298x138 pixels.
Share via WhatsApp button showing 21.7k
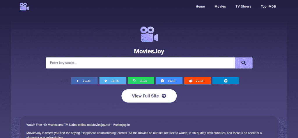pos(141,81)
